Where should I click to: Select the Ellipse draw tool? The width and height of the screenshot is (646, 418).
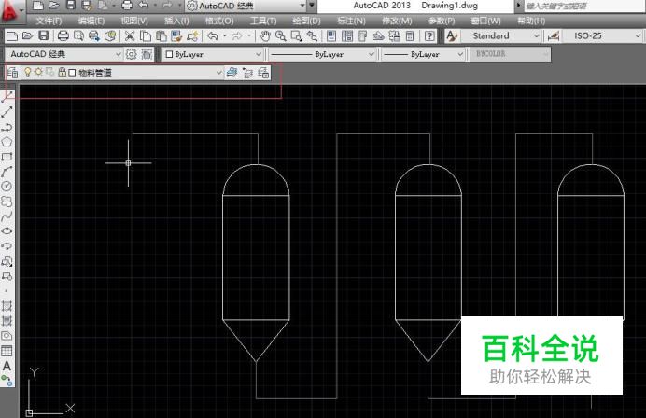pyautogui.click(x=7, y=231)
